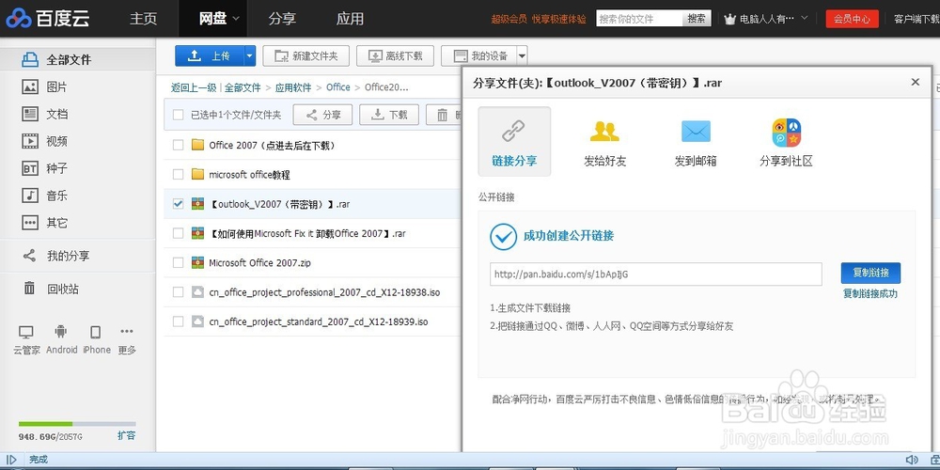The height and width of the screenshot is (470, 940).
Task: Check the cn_office_project_professional iso checkbox
Action: coord(178,292)
